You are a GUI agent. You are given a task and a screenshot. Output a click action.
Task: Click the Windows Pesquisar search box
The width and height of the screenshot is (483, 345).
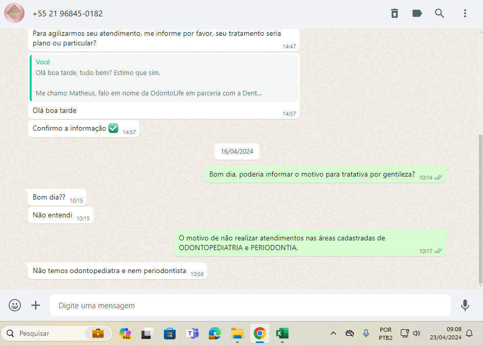[56, 333]
